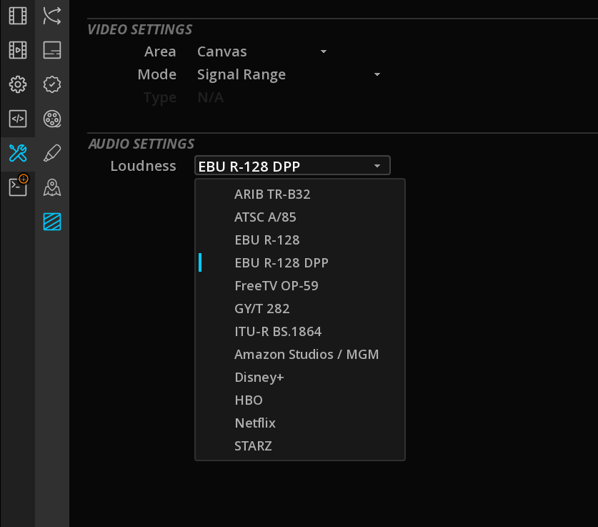598x527 pixels.
Task: Select the code brackets icon in sidebar
Action: pos(17,119)
